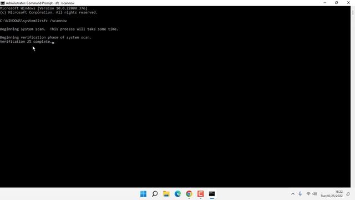Open Wi-Fi network tray icon
355x200 pixels.
pyautogui.click(x=308, y=194)
